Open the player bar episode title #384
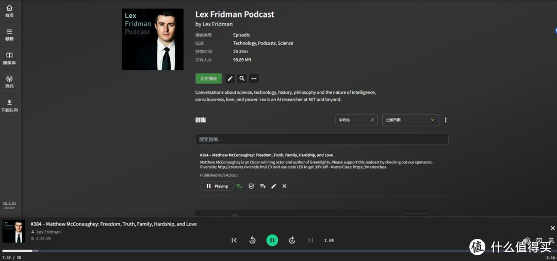Viewport: 557px width, 261px height. pos(113,224)
